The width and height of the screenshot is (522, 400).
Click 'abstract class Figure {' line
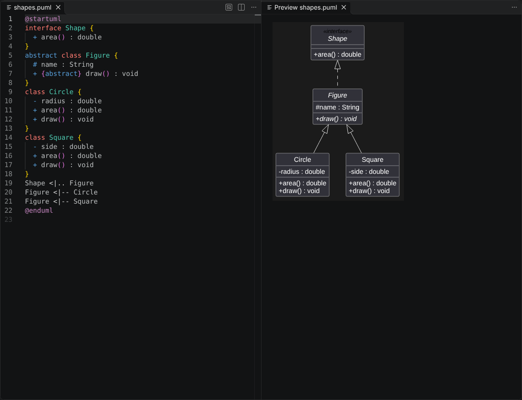[71, 55]
